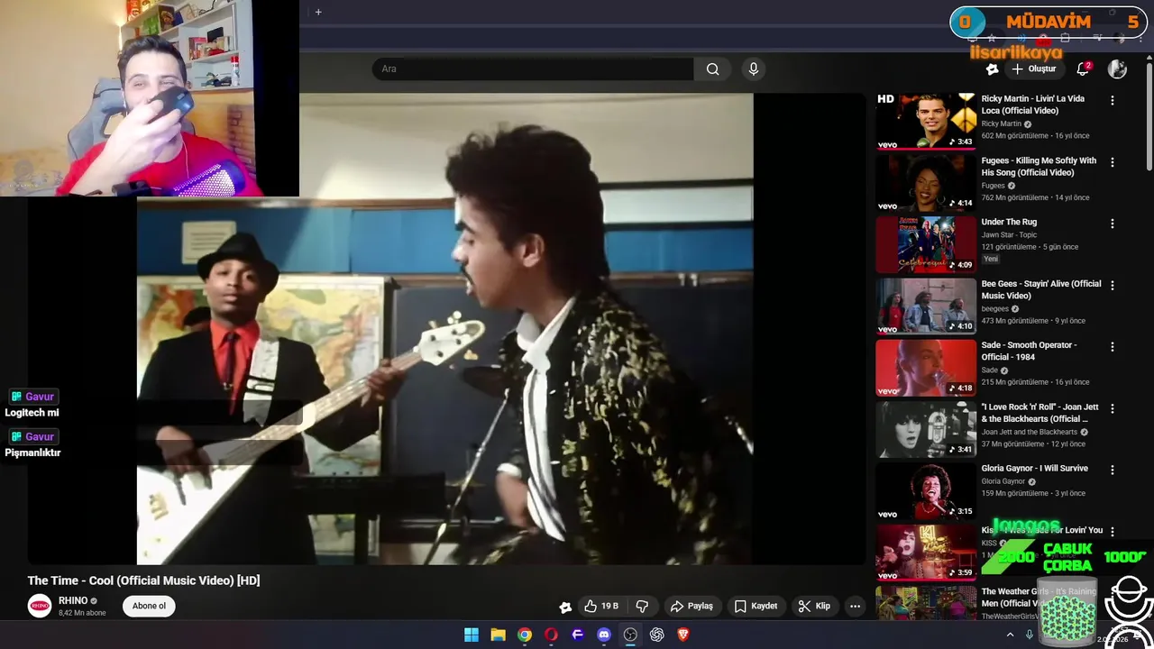The height and width of the screenshot is (649, 1154).
Task: Click the Paylaş share button
Action: click(x=691, y=607)
